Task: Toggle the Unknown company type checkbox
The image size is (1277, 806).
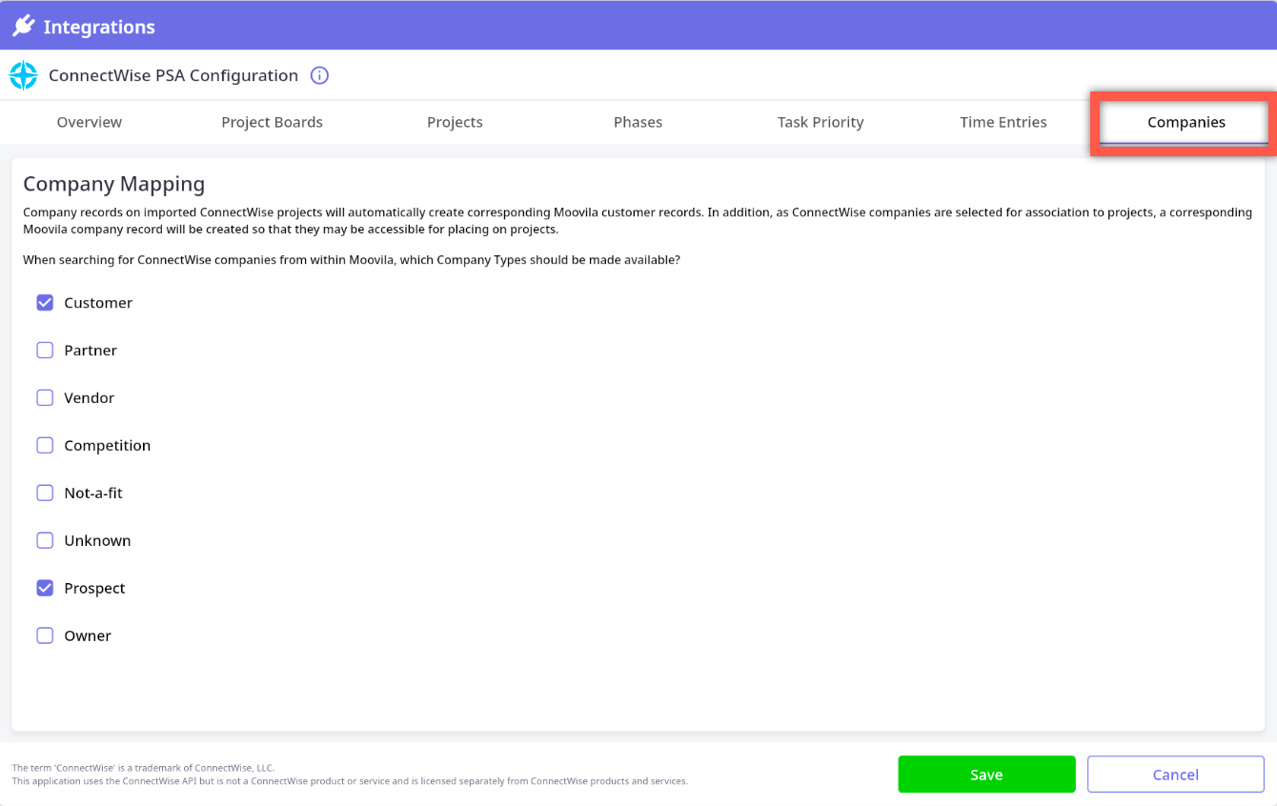Action: coord(45,540)
